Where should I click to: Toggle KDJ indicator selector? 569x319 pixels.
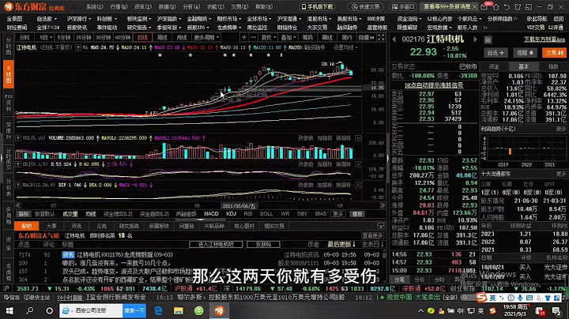pyautogui.click(x=231, y=214)
